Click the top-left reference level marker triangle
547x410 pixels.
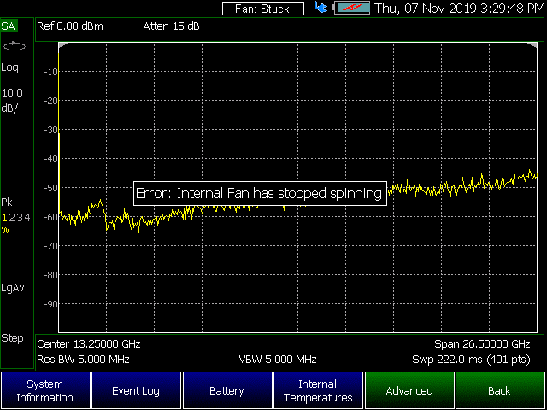[62, 45]
